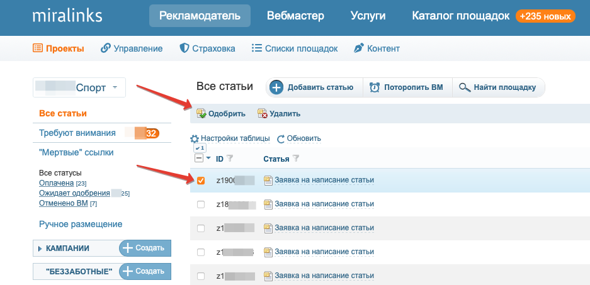
Task: Check the fourth article row checkbox
Action: point(201,252)
